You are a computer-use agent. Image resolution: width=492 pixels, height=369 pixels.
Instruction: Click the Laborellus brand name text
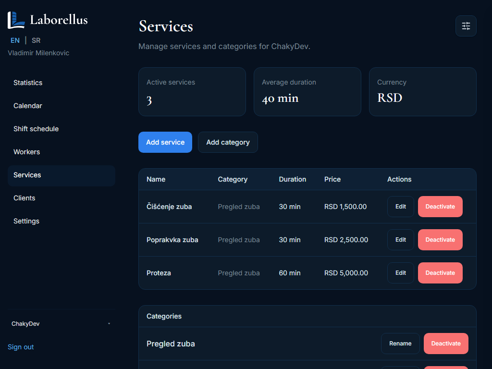[x=59, y=20]
